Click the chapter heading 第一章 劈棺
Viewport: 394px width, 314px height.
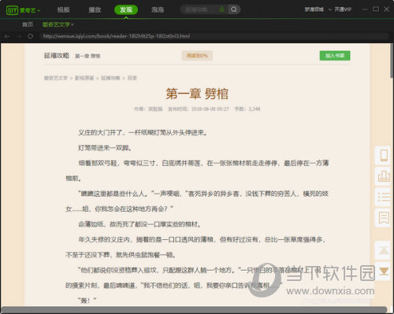(197, 94)
